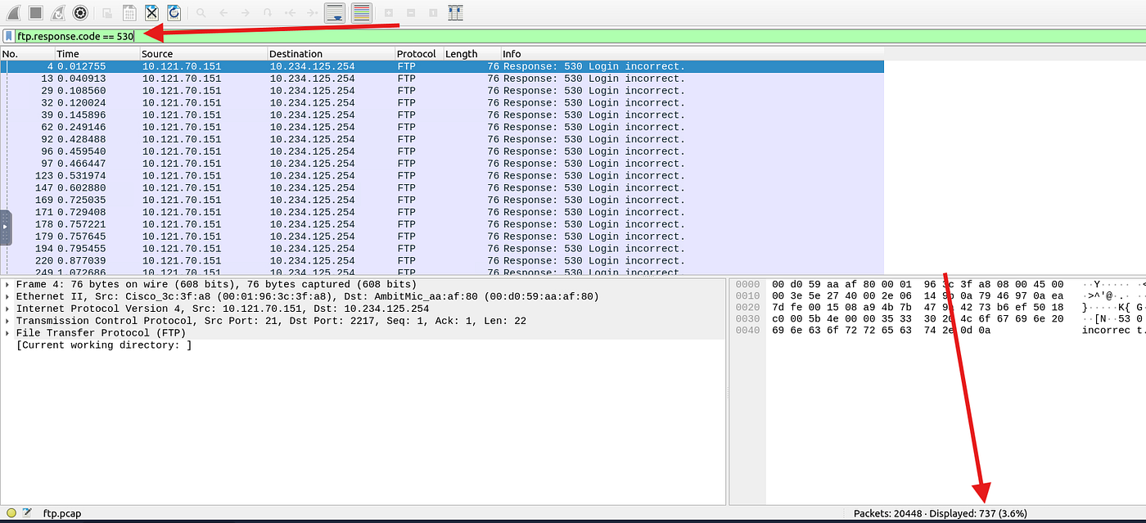Expand the Frame 4 details
This screenshot has width=1146, height=523.
click(7, 285)
